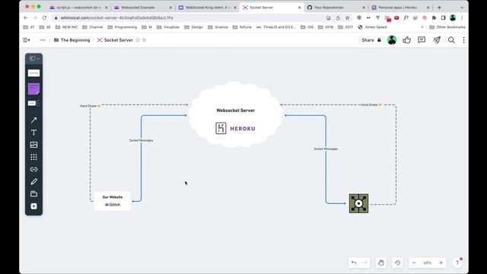
Task: Click the zoom percentage value
Action: click(x=428, y=263)
